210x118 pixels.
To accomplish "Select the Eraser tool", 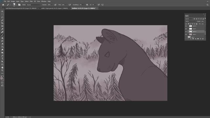I will pyautogui.click(x=2, y=44).
